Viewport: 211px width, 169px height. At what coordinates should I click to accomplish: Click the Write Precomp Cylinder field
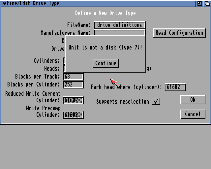[x=73, y=115]
